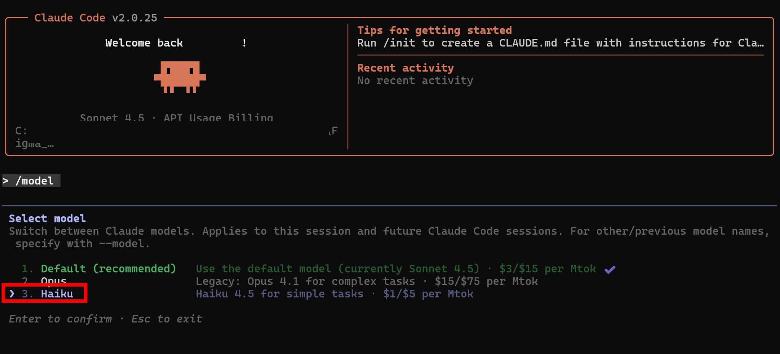Click the Recent activity heading
The image size is (780, 354).
pyautogui.click(x=405, y=68)
